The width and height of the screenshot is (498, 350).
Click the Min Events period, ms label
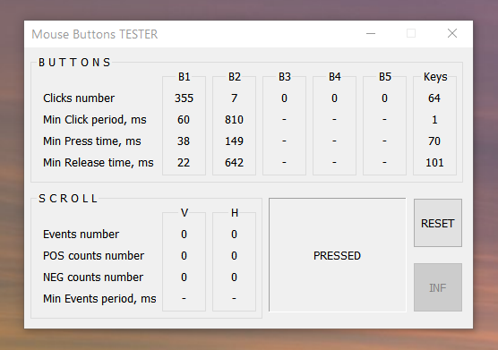click(99, 299)
